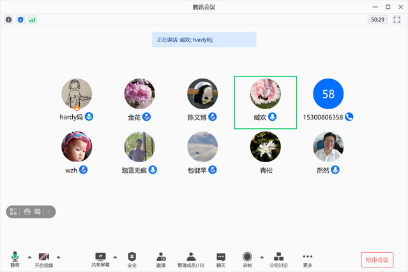Open the 更多 more options menu
Image resolution: width=408 pixels, height=272 pixels.
(308, 259)
